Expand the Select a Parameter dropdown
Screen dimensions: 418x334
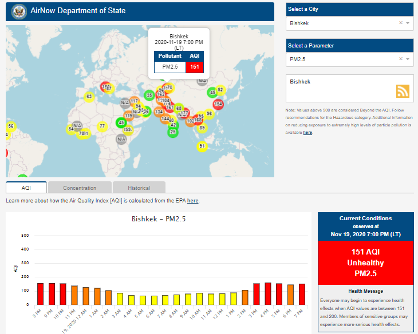coord(408,59)
